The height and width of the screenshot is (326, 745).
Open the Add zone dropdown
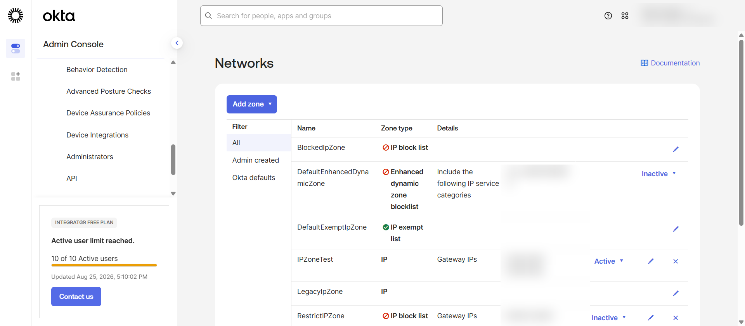[252, 104]
